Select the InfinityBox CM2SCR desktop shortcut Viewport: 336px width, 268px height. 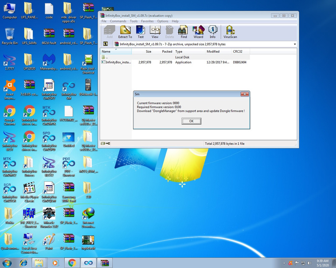[x=10, y=192]
